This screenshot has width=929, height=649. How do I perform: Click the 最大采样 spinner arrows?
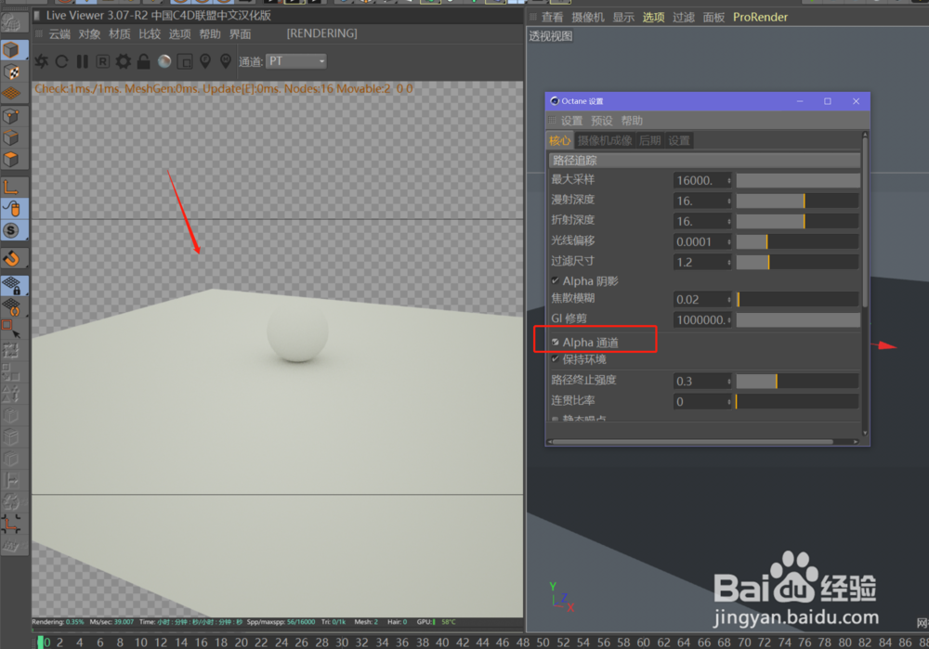click(x=728, y=180)
